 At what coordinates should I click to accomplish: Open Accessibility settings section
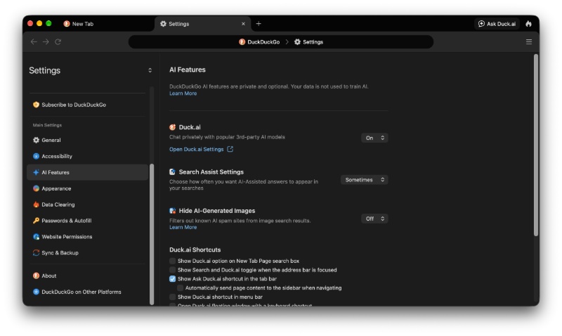point(87,156)
